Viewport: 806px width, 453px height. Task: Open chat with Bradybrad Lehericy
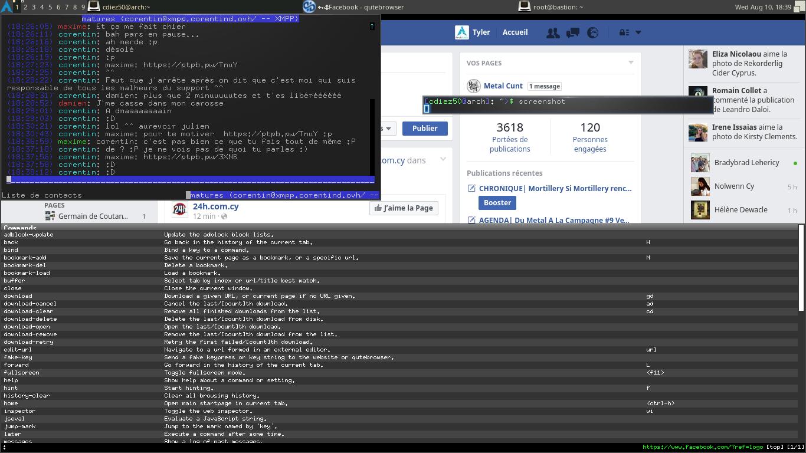[743, 163]
